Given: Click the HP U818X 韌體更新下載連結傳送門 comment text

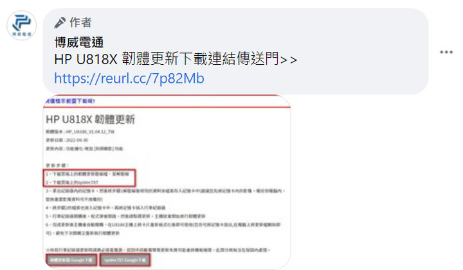Looking at the screenshot, I should click(176, 58).
